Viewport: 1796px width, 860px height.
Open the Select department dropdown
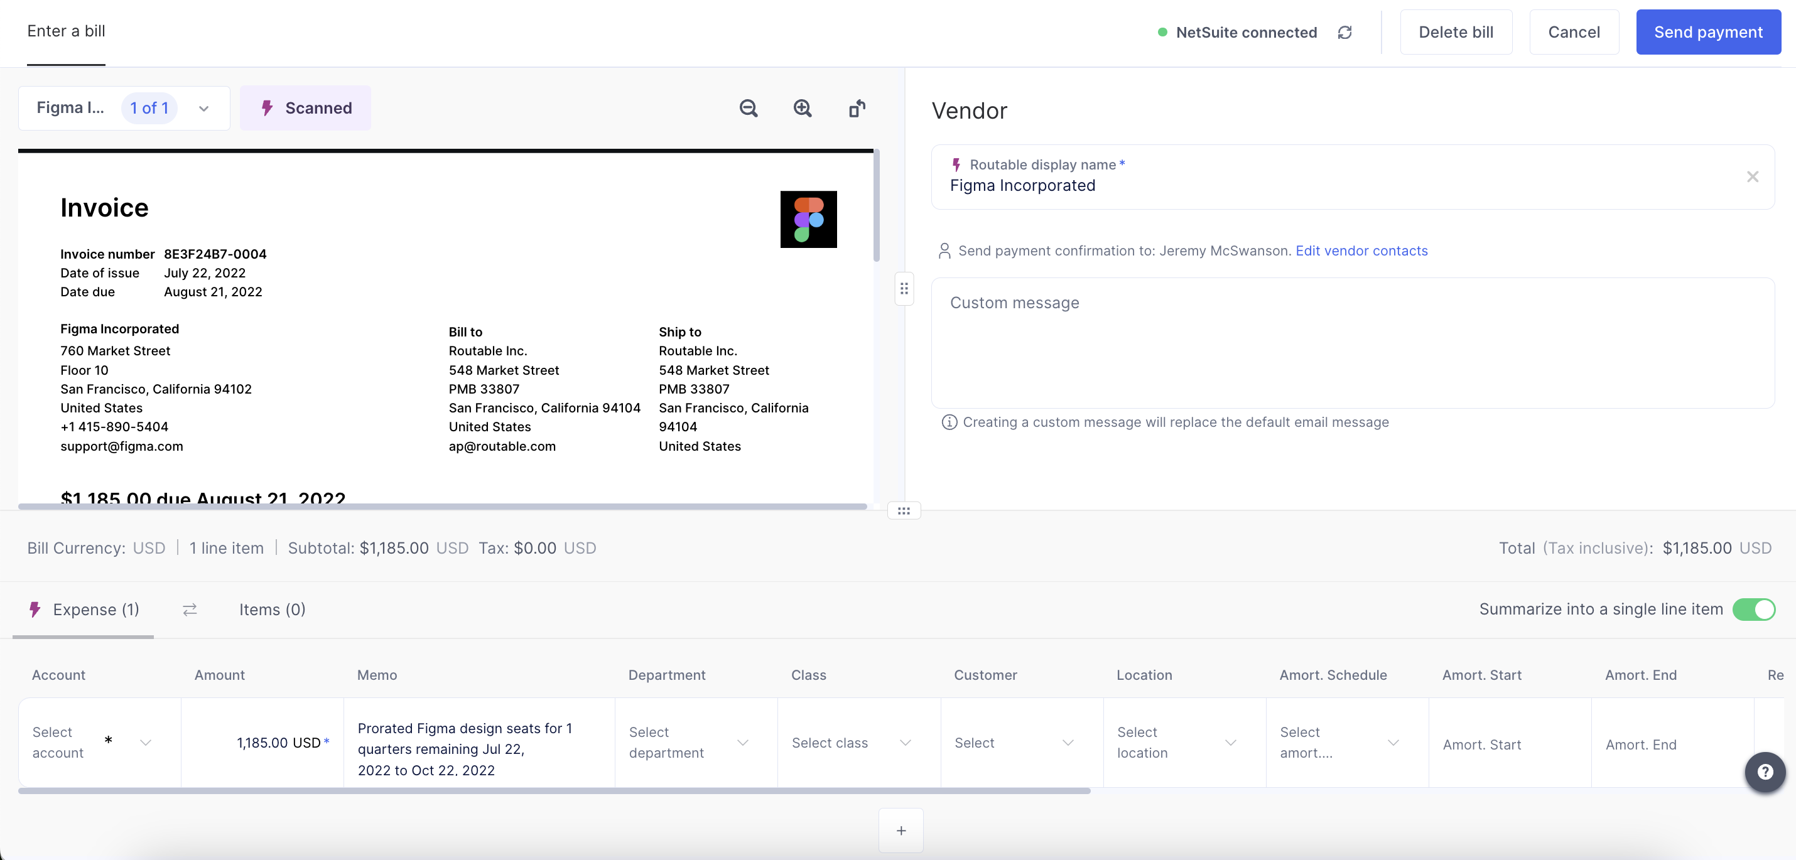pos(696,742)
